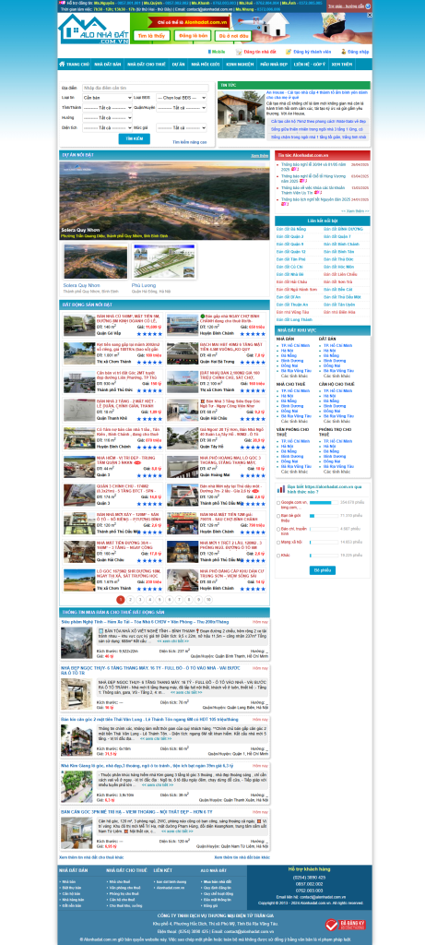Click the Dù ở nơi đâu banner button
Viewport: 425px width, 945px height.
pyautogui.click(x=231, y=36)
